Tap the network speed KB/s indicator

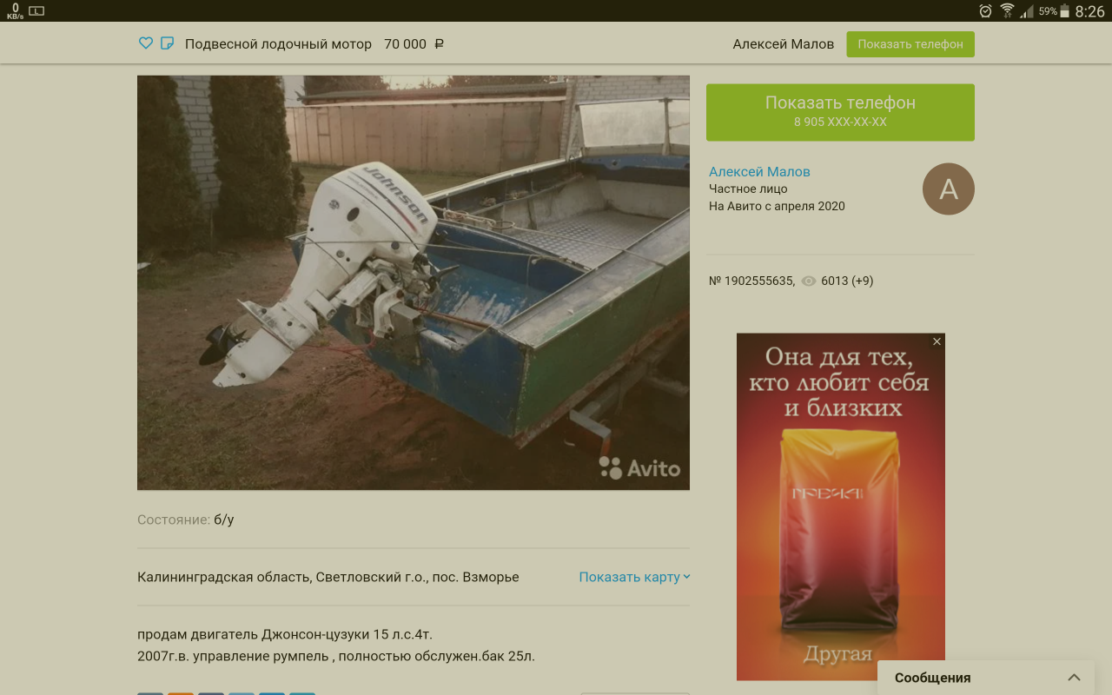pyautogui.click(x=15, y=11)
